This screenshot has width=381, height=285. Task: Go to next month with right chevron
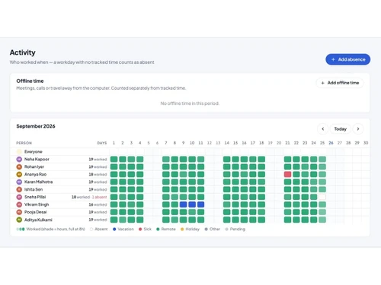358,128
